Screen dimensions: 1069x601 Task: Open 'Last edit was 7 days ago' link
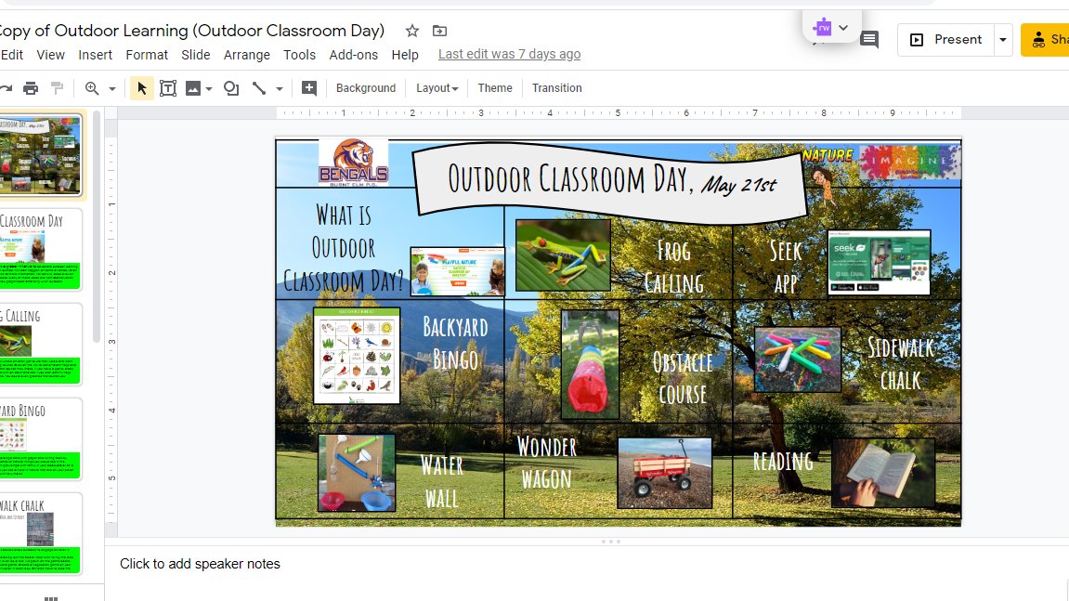(x=509, y=54)
